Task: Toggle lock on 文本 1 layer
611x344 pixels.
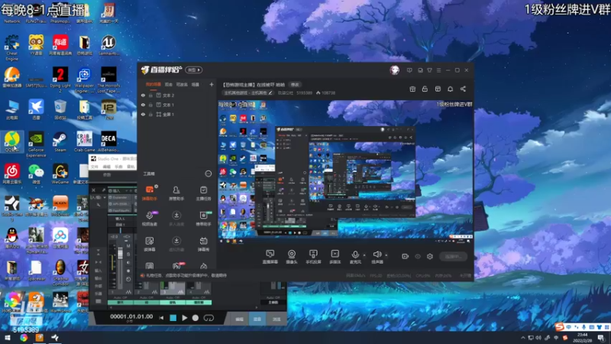Action: (150, 105)
